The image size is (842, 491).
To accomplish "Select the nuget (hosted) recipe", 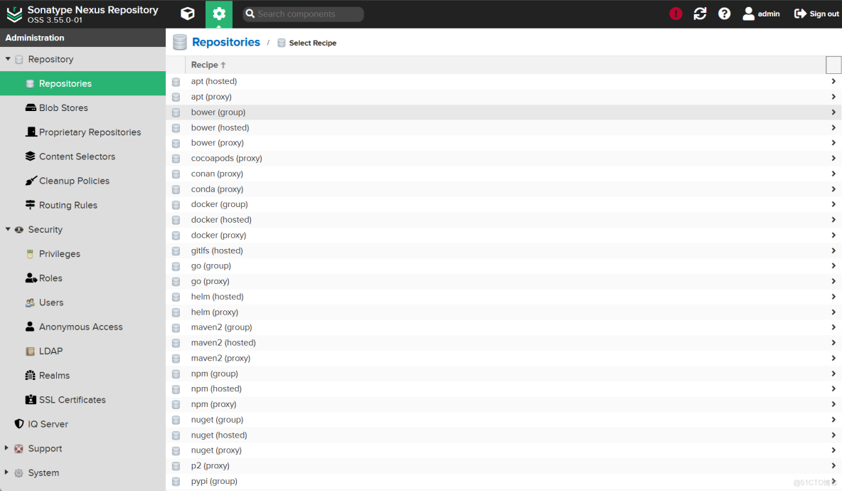I will (x=503, y=435).
